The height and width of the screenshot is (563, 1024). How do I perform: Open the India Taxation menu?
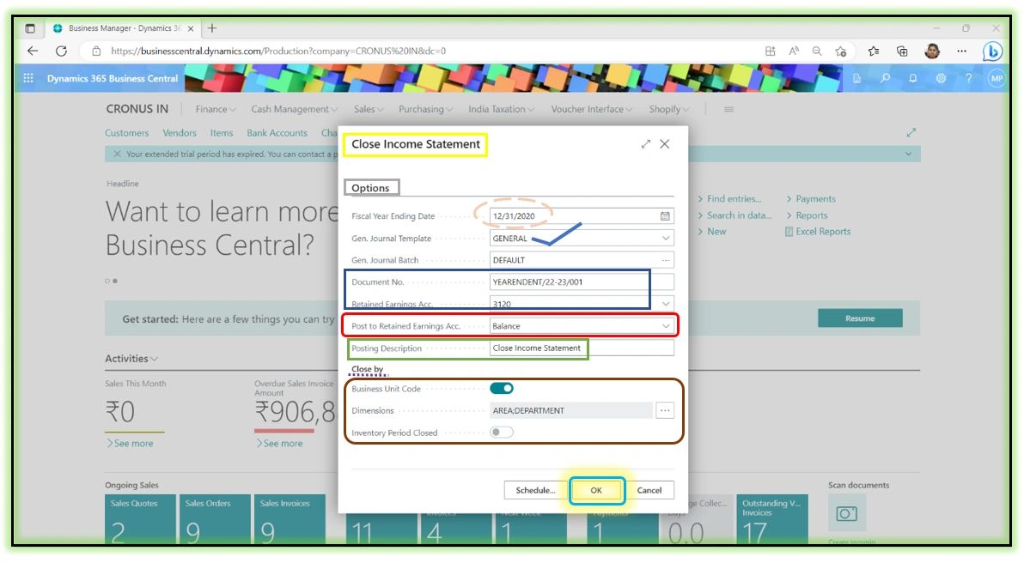click(x=501, y=109)
